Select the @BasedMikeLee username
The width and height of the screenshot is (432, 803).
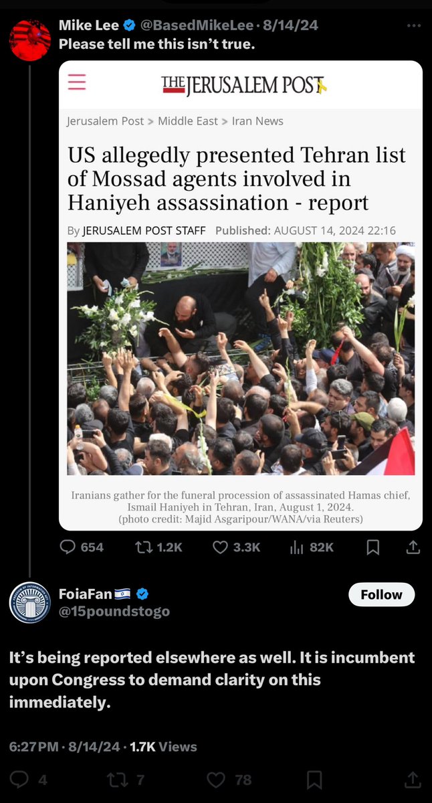tap(196, 26)
